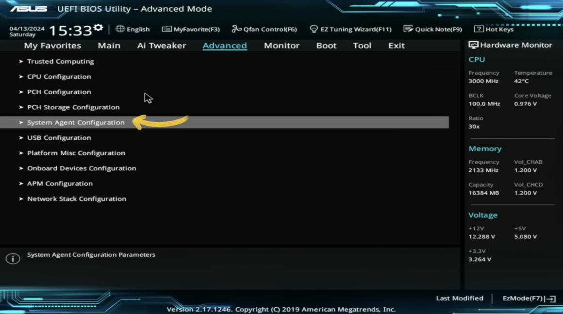Click the MyFavorite list icon

pos(166,29)
